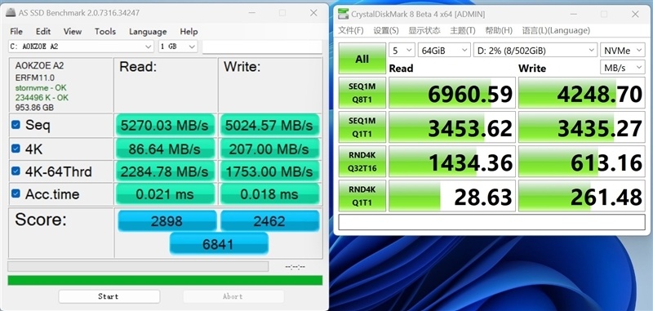The image size is (653, 311).
Task: Uncheck the Seq test checkbox
Action: [x=16, y=125]
